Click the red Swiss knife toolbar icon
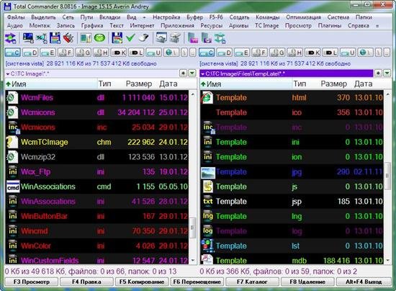 [68, 38]
